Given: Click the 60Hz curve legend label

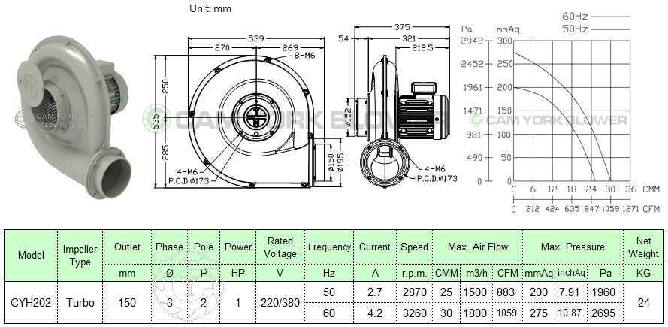Looking at the screenshot, I should point(575,17).
